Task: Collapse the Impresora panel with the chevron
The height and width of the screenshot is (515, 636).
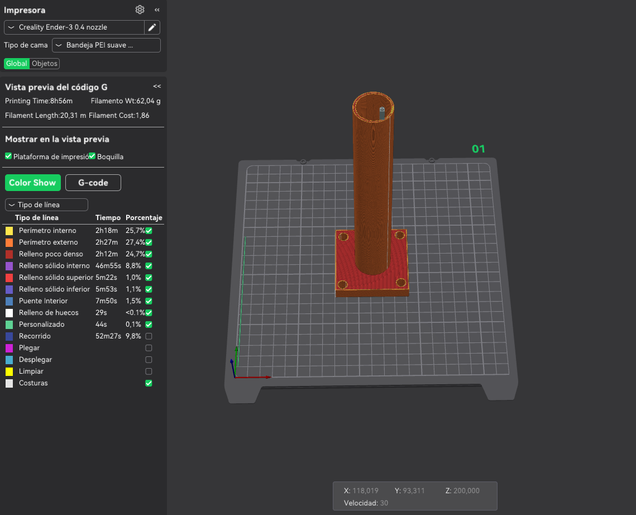Action: [x=157, y=9]
